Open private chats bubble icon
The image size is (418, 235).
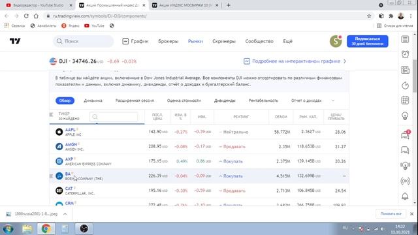click(x=405, y=150)
